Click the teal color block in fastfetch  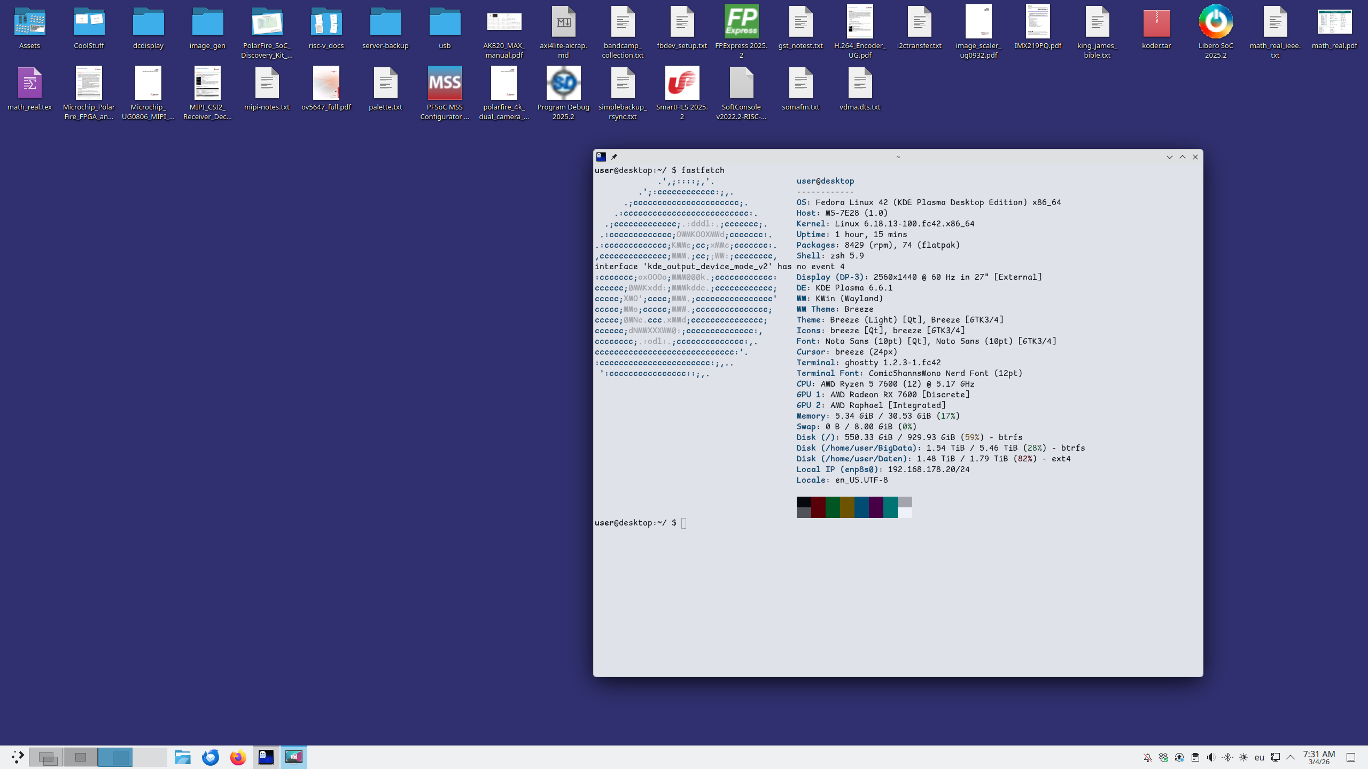(890, 507)
